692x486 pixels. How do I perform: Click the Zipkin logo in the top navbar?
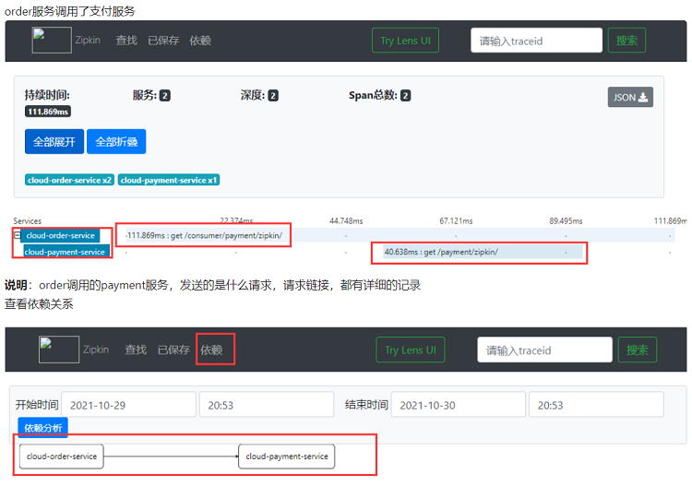pyautogui.click(x=52, y=41)
